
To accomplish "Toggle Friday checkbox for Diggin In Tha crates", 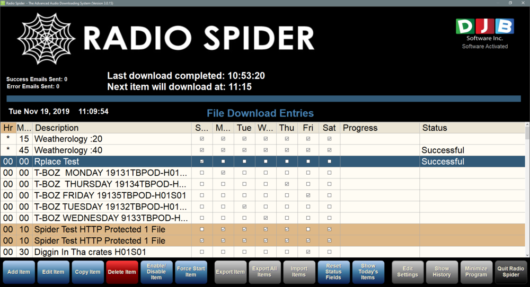I will pos(308,252).
